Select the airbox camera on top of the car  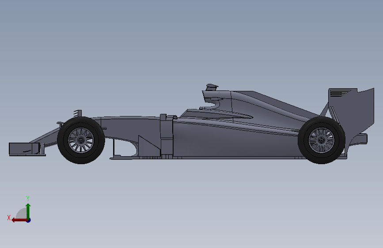click(x=212, y=87)
